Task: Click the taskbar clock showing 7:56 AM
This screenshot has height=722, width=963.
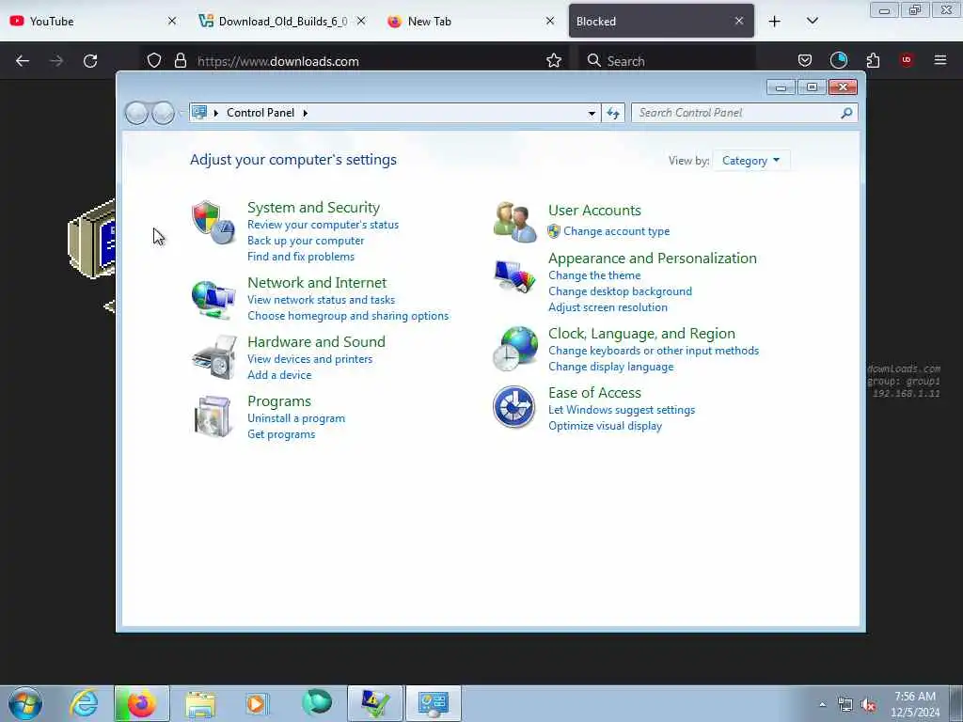Action: click(915, 704)
